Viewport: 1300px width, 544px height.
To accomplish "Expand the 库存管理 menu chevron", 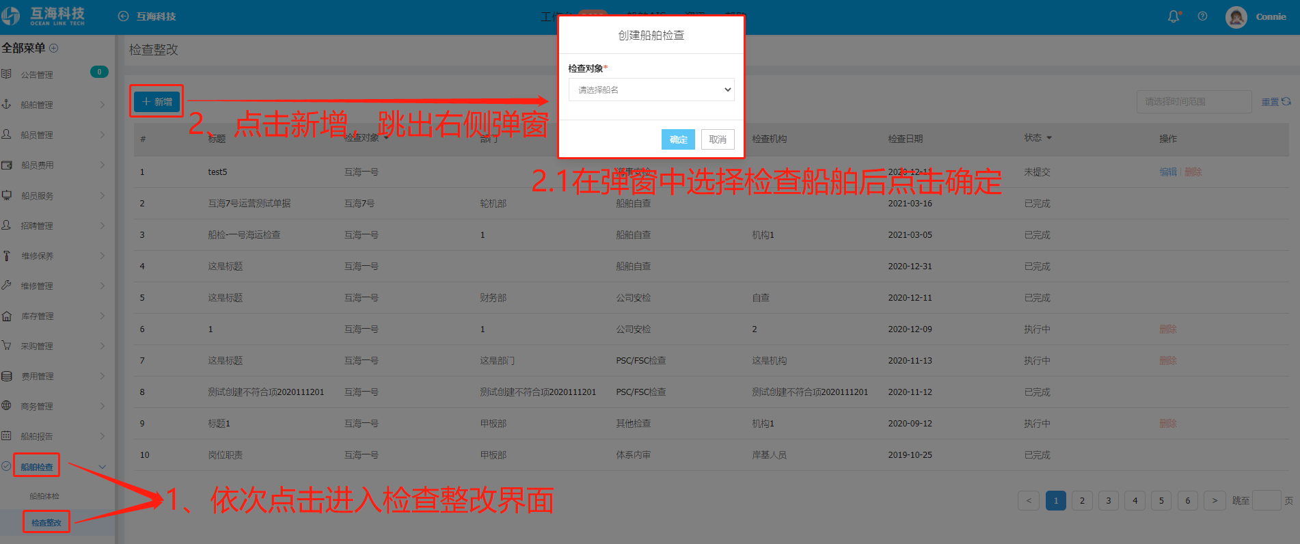I will 103,316.
